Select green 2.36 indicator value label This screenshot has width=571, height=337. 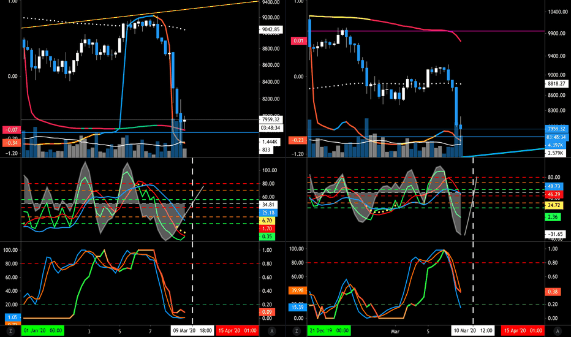pyautogui.click(x=553, y=217)
